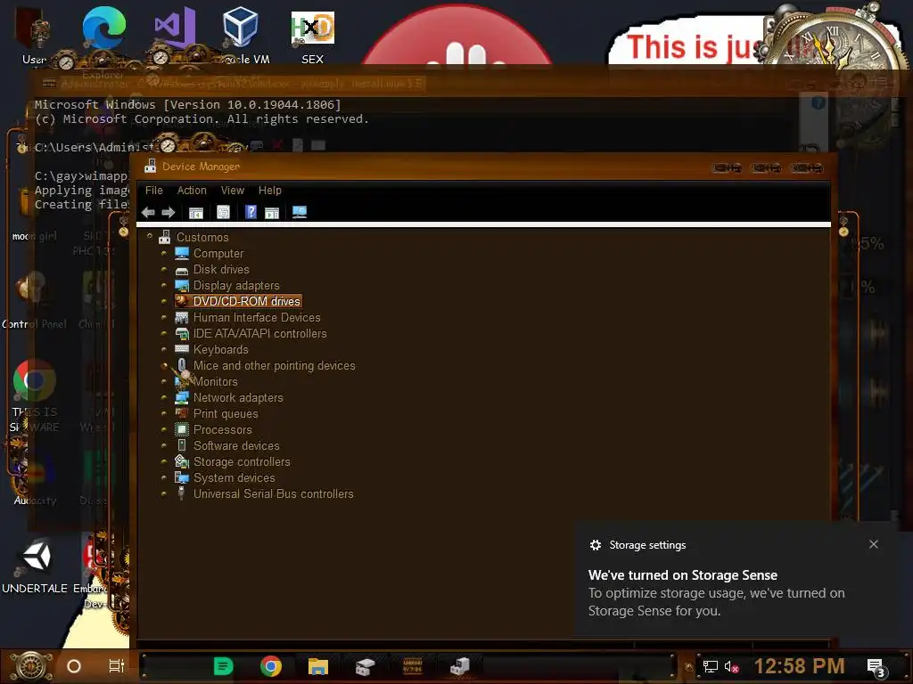Expand the Display adapters category
Image resolution: width=913 pixels, height=684 pixels.
[x=164, y=285]
